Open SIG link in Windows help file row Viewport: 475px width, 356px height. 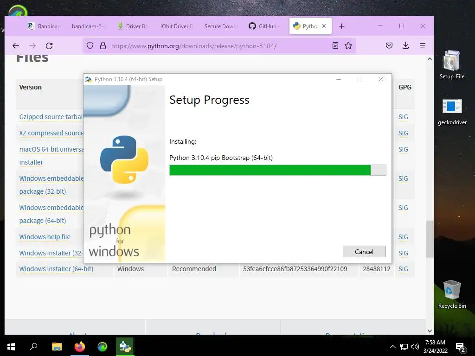pyautogui.click(x=403, y=237)
